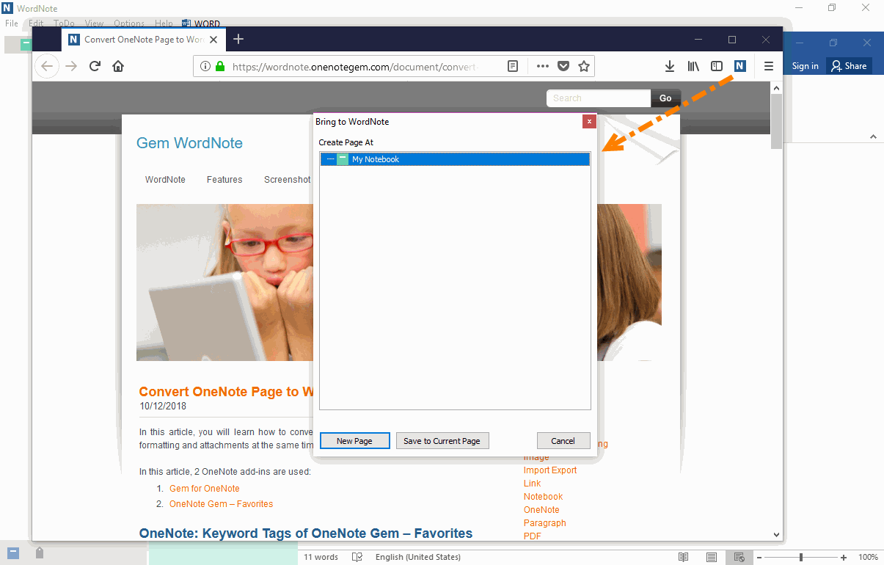The height and width of the screenshot is (565, 884).
Task: Click the Convert OneNote Page article heading
Action: [226, 392]
